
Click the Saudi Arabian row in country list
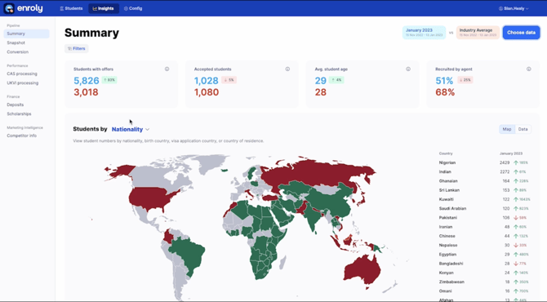point(484,208)
